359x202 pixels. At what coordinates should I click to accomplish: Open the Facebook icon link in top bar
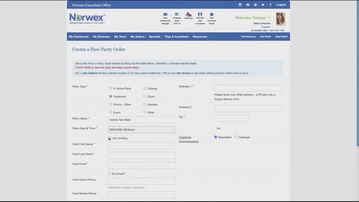click(x=270, y=5)
